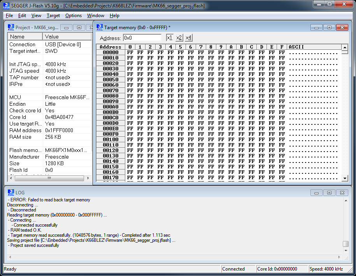Maximize the Project window
This screenshot has height=276, width=356.
coord(79,28)
